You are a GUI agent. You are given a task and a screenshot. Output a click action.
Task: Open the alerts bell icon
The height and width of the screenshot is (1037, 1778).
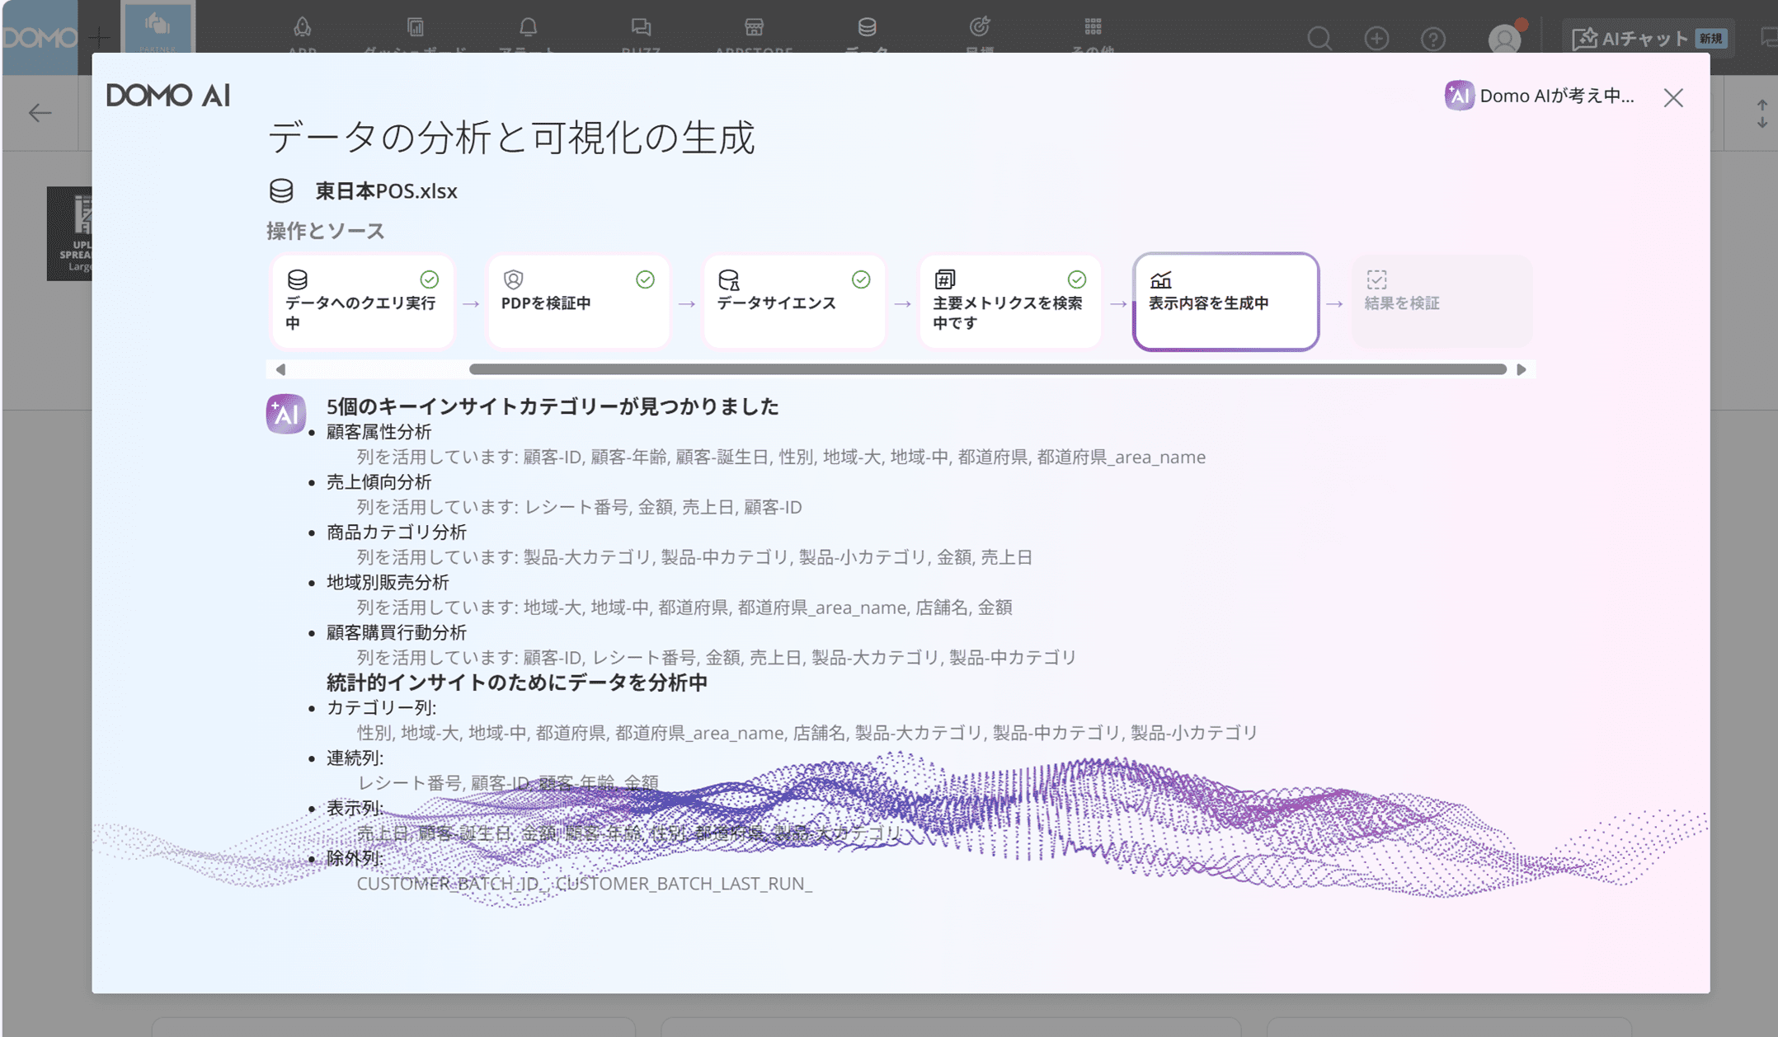528,28
